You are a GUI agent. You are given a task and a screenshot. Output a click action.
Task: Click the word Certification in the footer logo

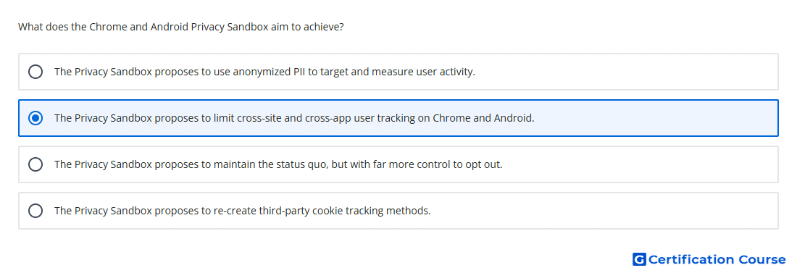[x=691, y=260]
